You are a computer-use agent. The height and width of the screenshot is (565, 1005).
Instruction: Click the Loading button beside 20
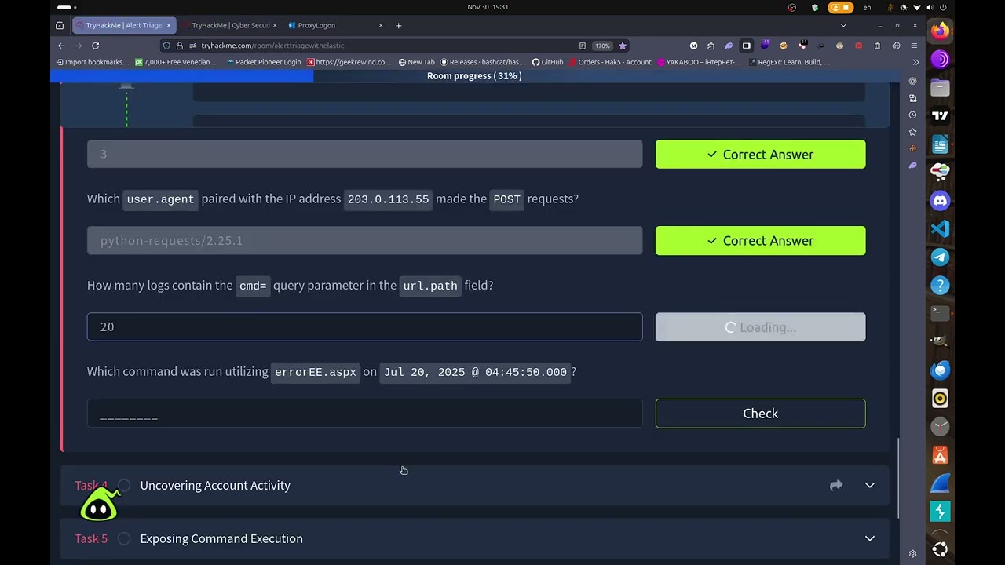point(760,327)
